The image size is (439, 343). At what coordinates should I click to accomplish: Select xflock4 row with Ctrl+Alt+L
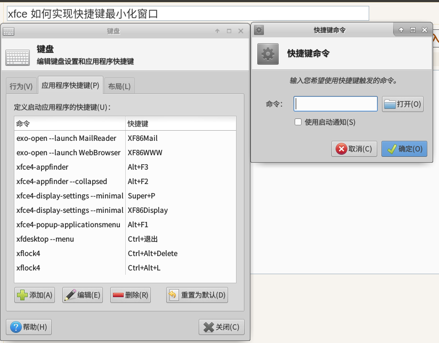pyautogui.click(x=125, y=268)
